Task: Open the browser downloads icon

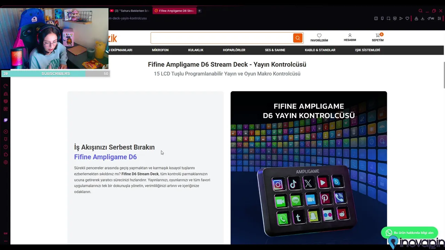Action: 422,18
